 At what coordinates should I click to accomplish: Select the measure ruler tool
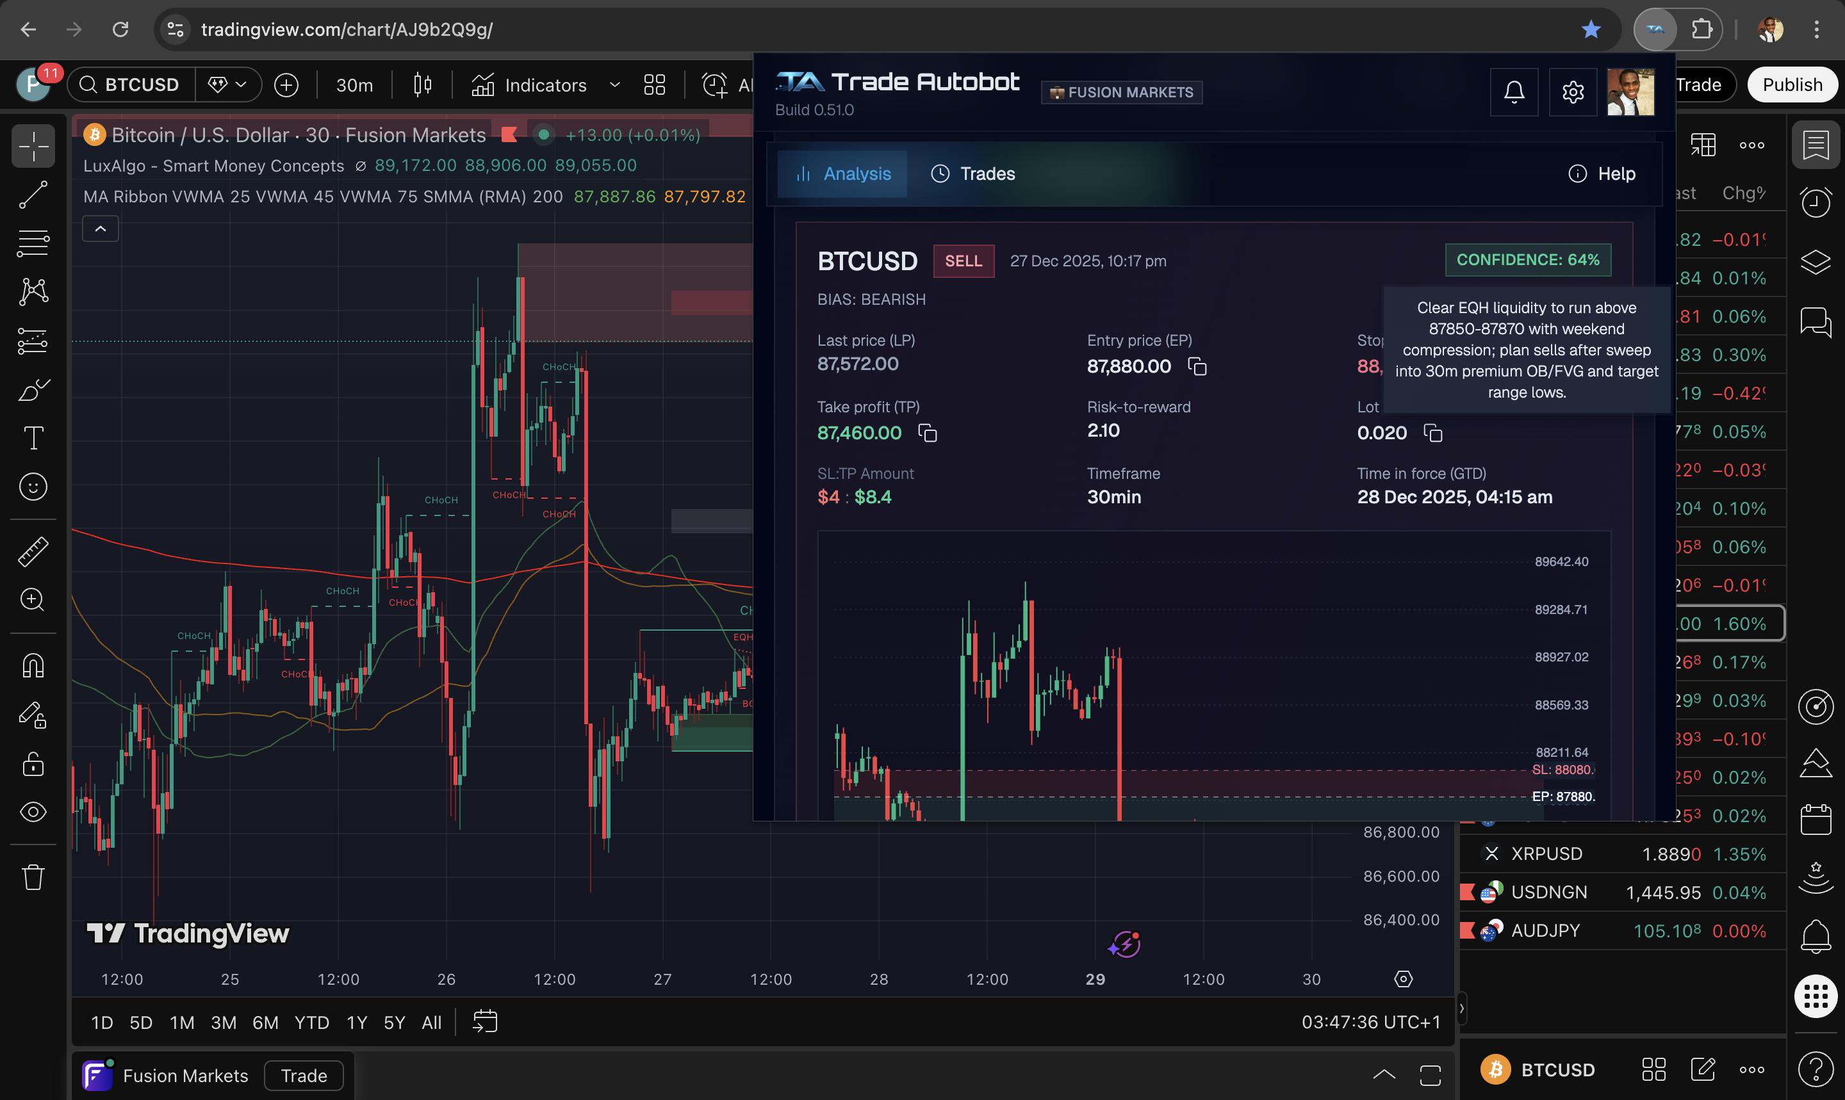(x=33, y=551)
